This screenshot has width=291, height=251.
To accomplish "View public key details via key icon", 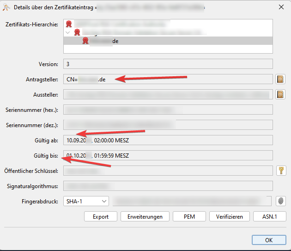I will 280,171.
